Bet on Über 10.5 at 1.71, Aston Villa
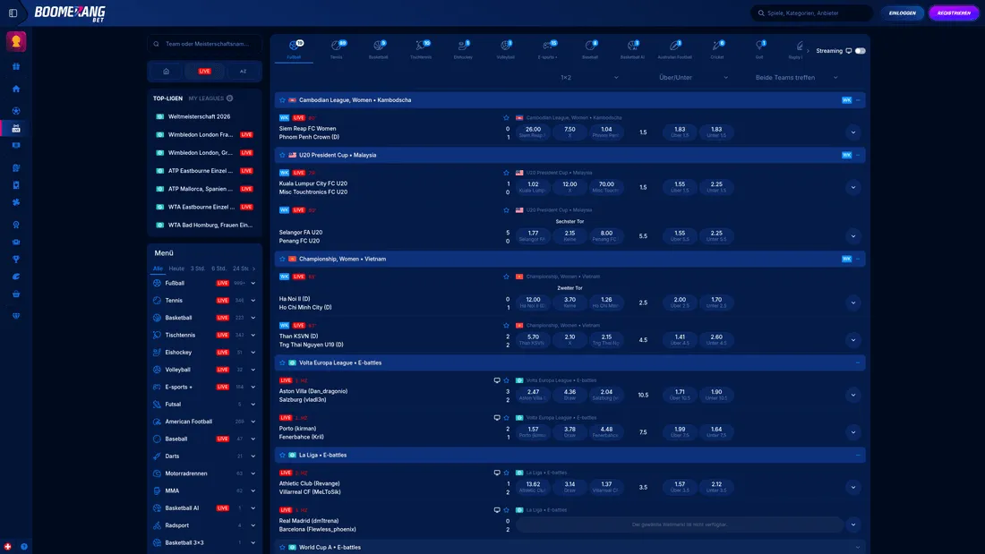 (x=680, y=395)
